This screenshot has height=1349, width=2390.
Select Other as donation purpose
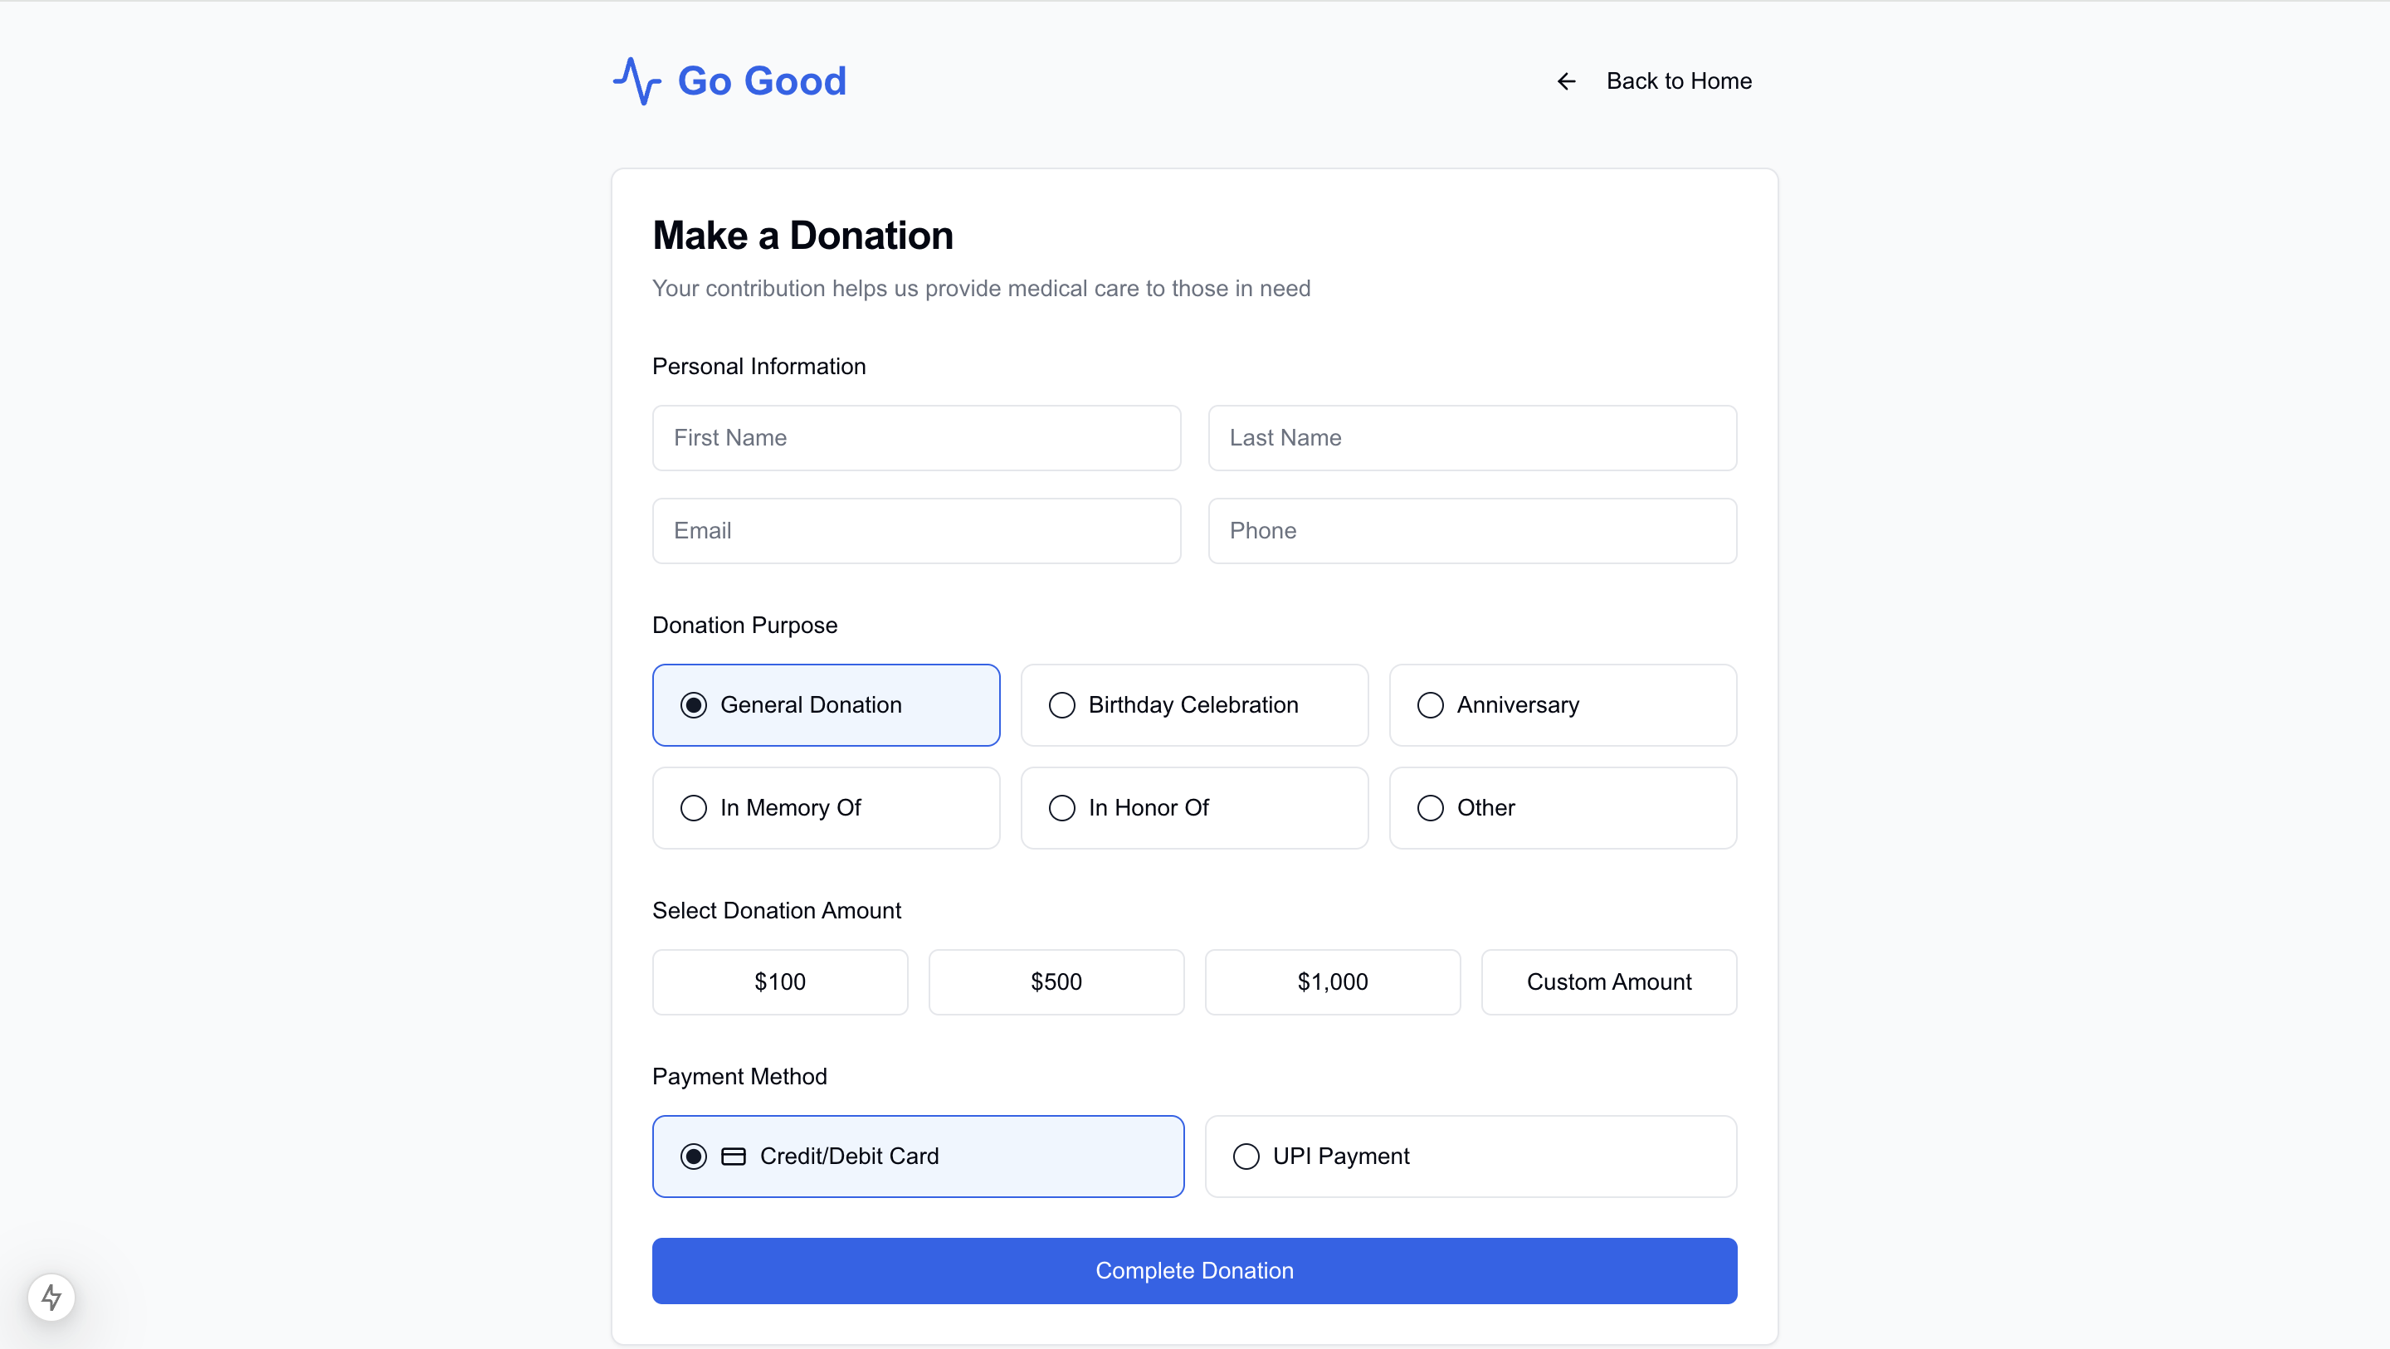1563,808
